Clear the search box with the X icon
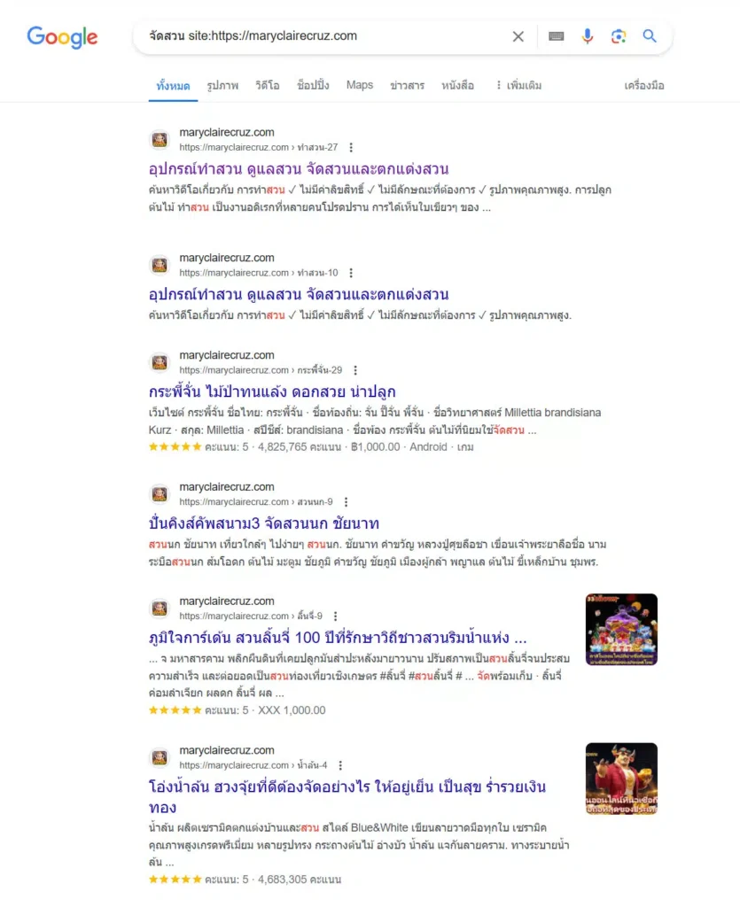 click(x=518, y=36)
